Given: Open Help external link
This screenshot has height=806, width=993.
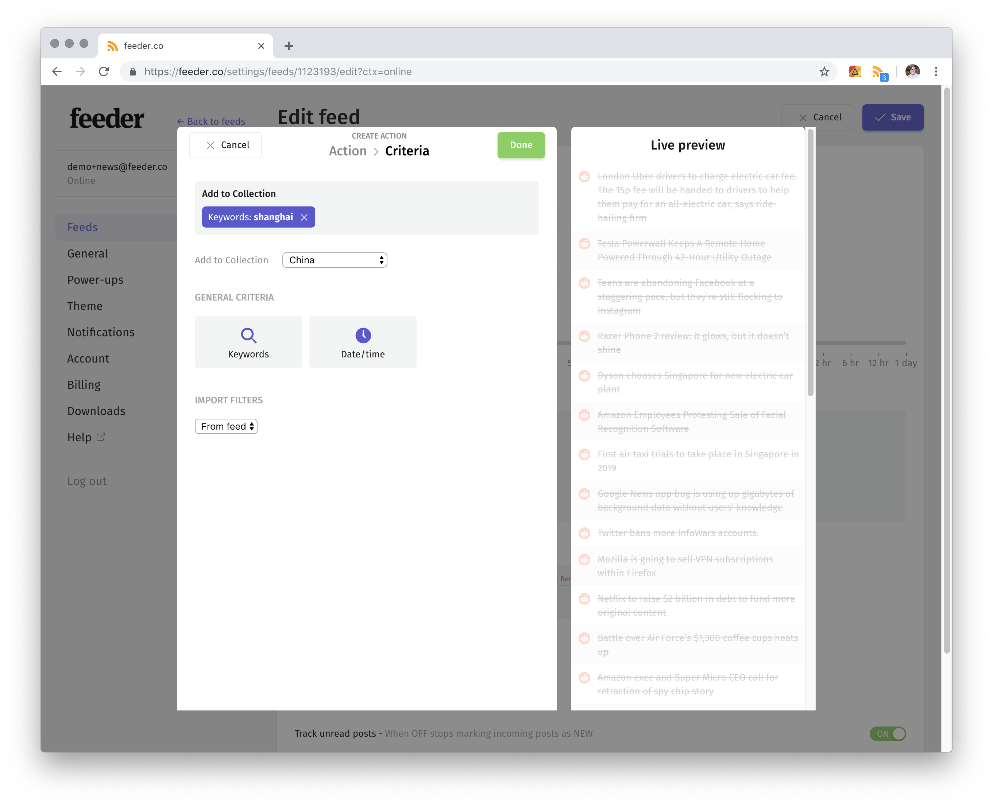Looking at the screenshot, I should point(86,437).
